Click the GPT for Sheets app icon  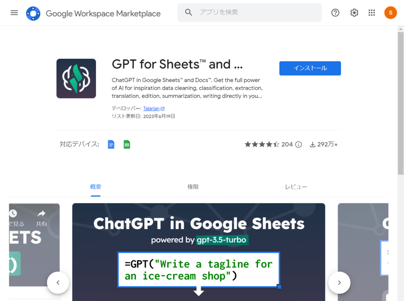76,79
